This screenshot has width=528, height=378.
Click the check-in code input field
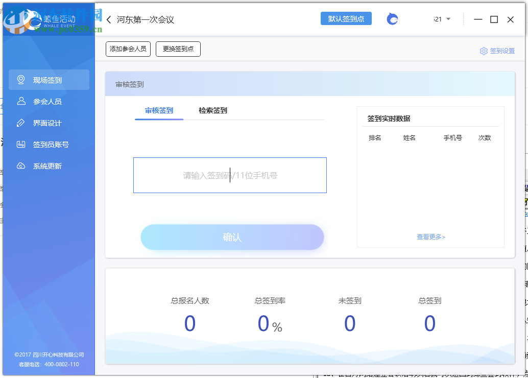click(x=230, y=175)
